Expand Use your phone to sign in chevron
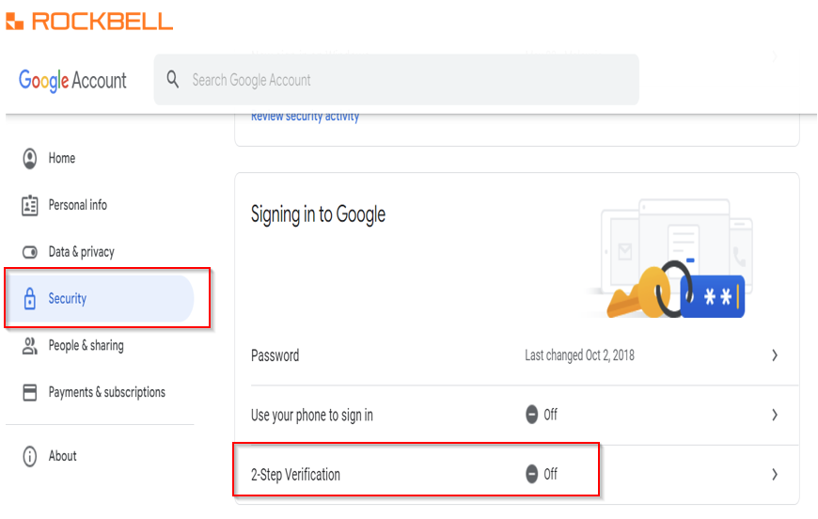The height and width of the screenshot is (519, 818). (x=775, y=416)
